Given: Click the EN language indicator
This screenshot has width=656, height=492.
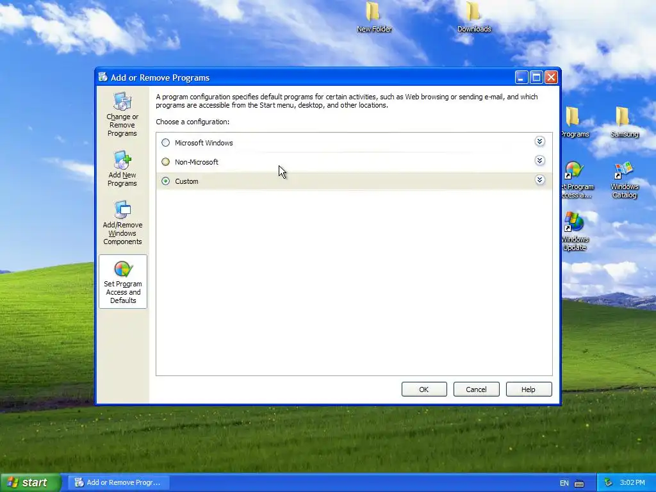Looking at the screenshot, I should [564, 483].
